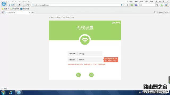Open 网址导航 bookmark link
170x95 pixels.
[x=15, y=9]
